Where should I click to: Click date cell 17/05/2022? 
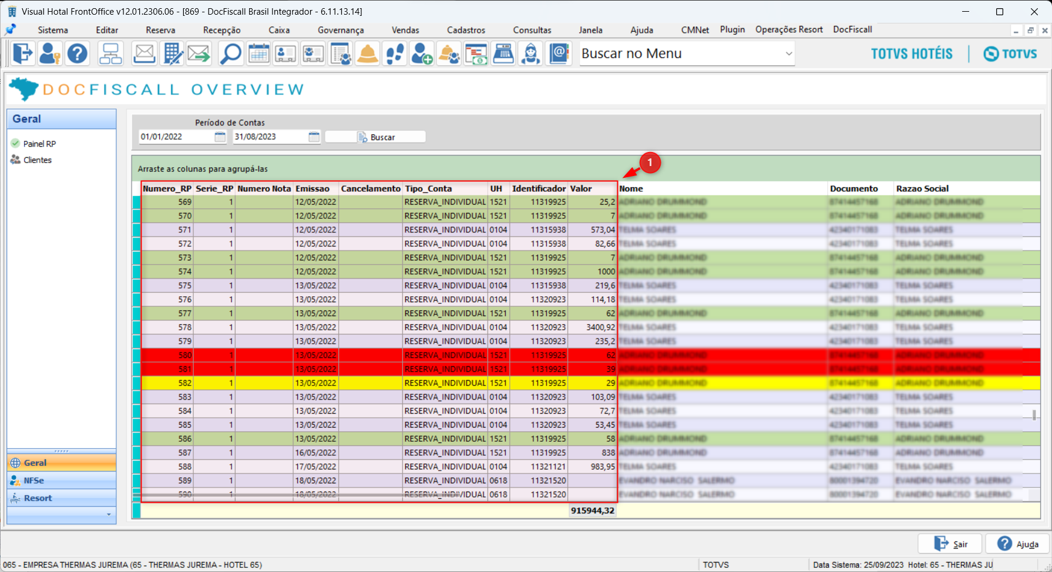click(x=316, y=467)
